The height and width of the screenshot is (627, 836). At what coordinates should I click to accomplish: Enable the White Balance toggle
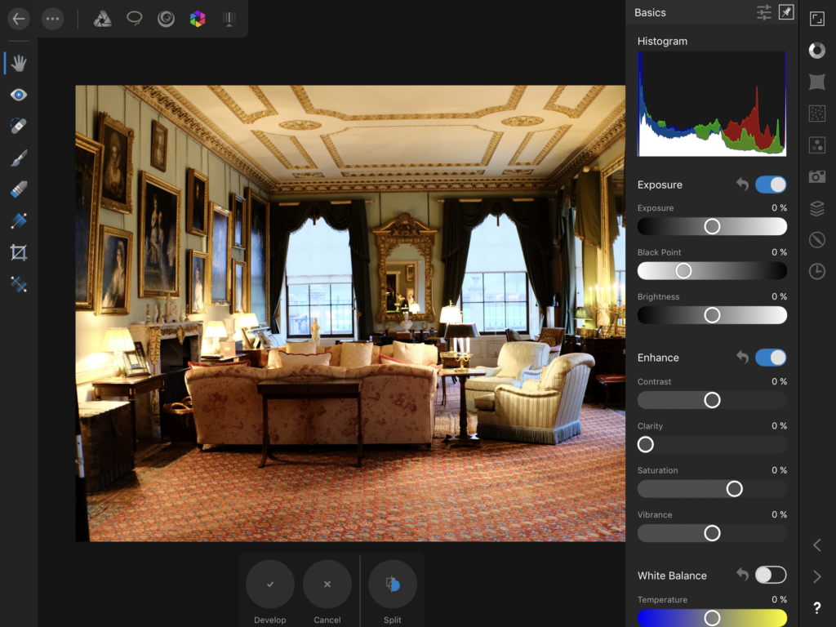(771, 575)
